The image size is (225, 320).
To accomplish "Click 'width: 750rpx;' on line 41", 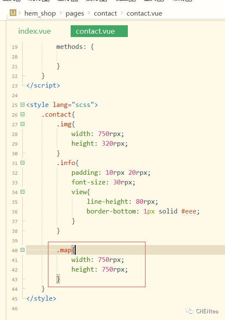I will click(x=98, y=260).
